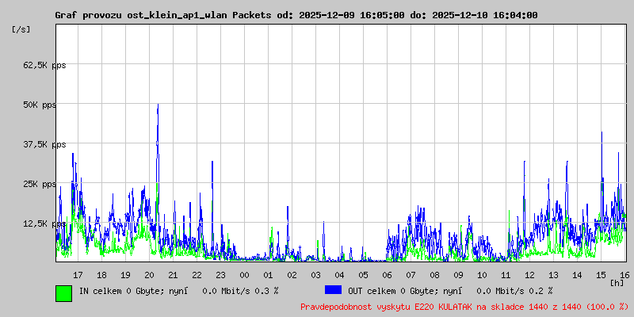Click hour label '12' on time axis
This screenshot has height=317, width=634.
click(x=529, y=275)
